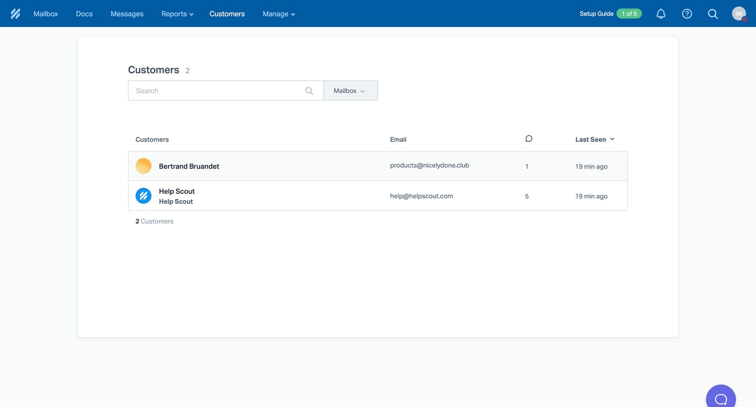Open the BB user avatar menu
The image size is (756, 407).
pyautogui.click(x=739, y=13)
